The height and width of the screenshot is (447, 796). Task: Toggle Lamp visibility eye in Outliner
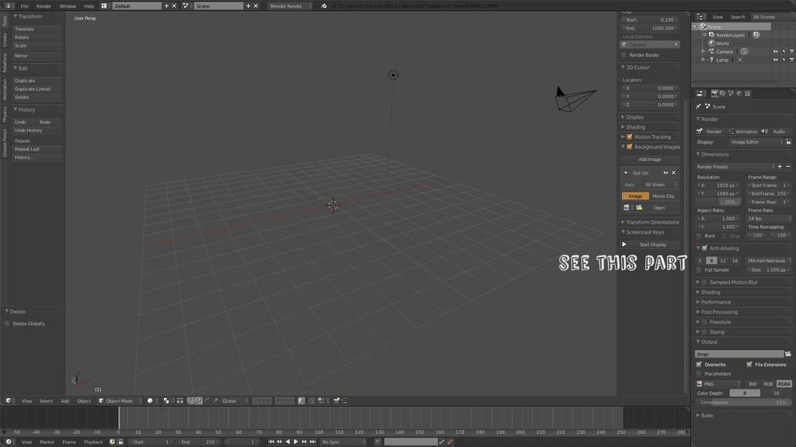(x=775, y=60)
